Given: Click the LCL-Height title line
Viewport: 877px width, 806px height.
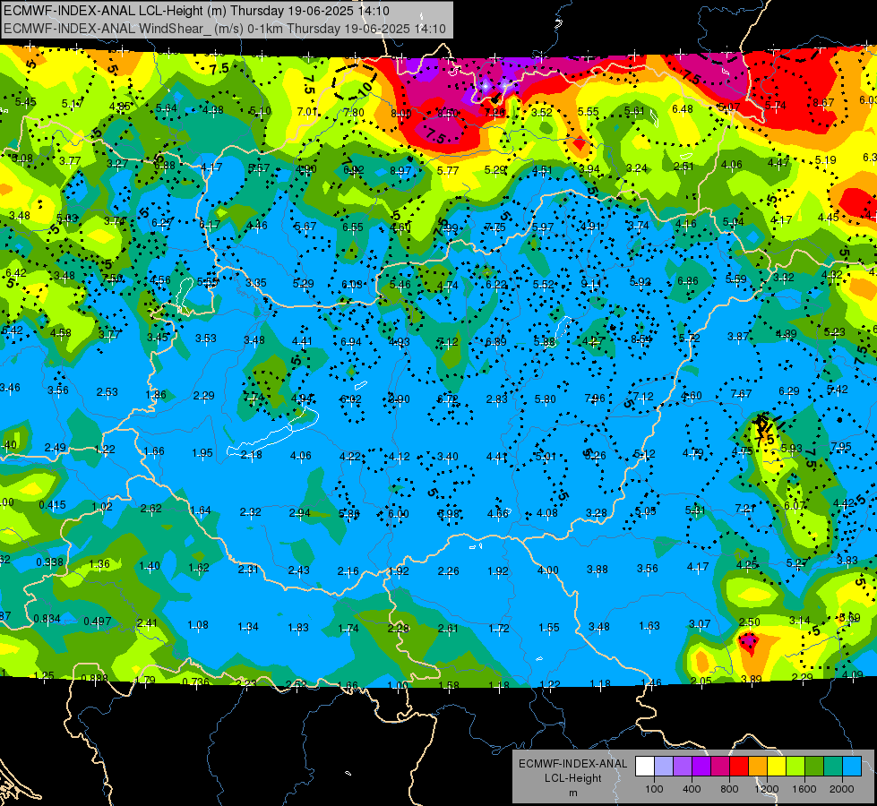Looking at the screenshot, I should coord(196,11).
